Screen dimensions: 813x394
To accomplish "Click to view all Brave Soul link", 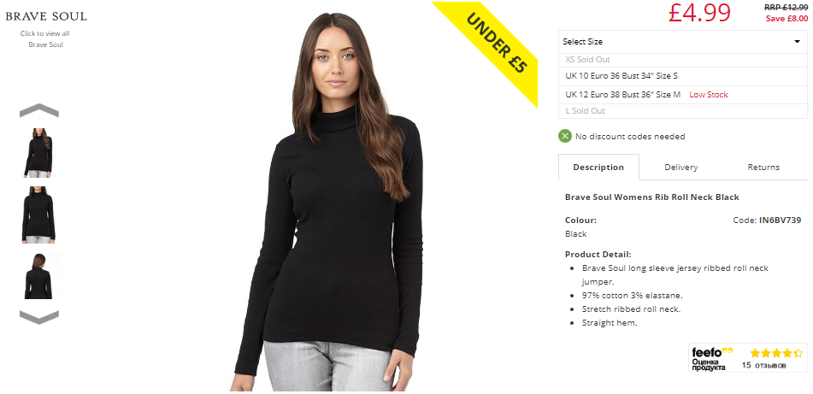I will click(45, 38).
